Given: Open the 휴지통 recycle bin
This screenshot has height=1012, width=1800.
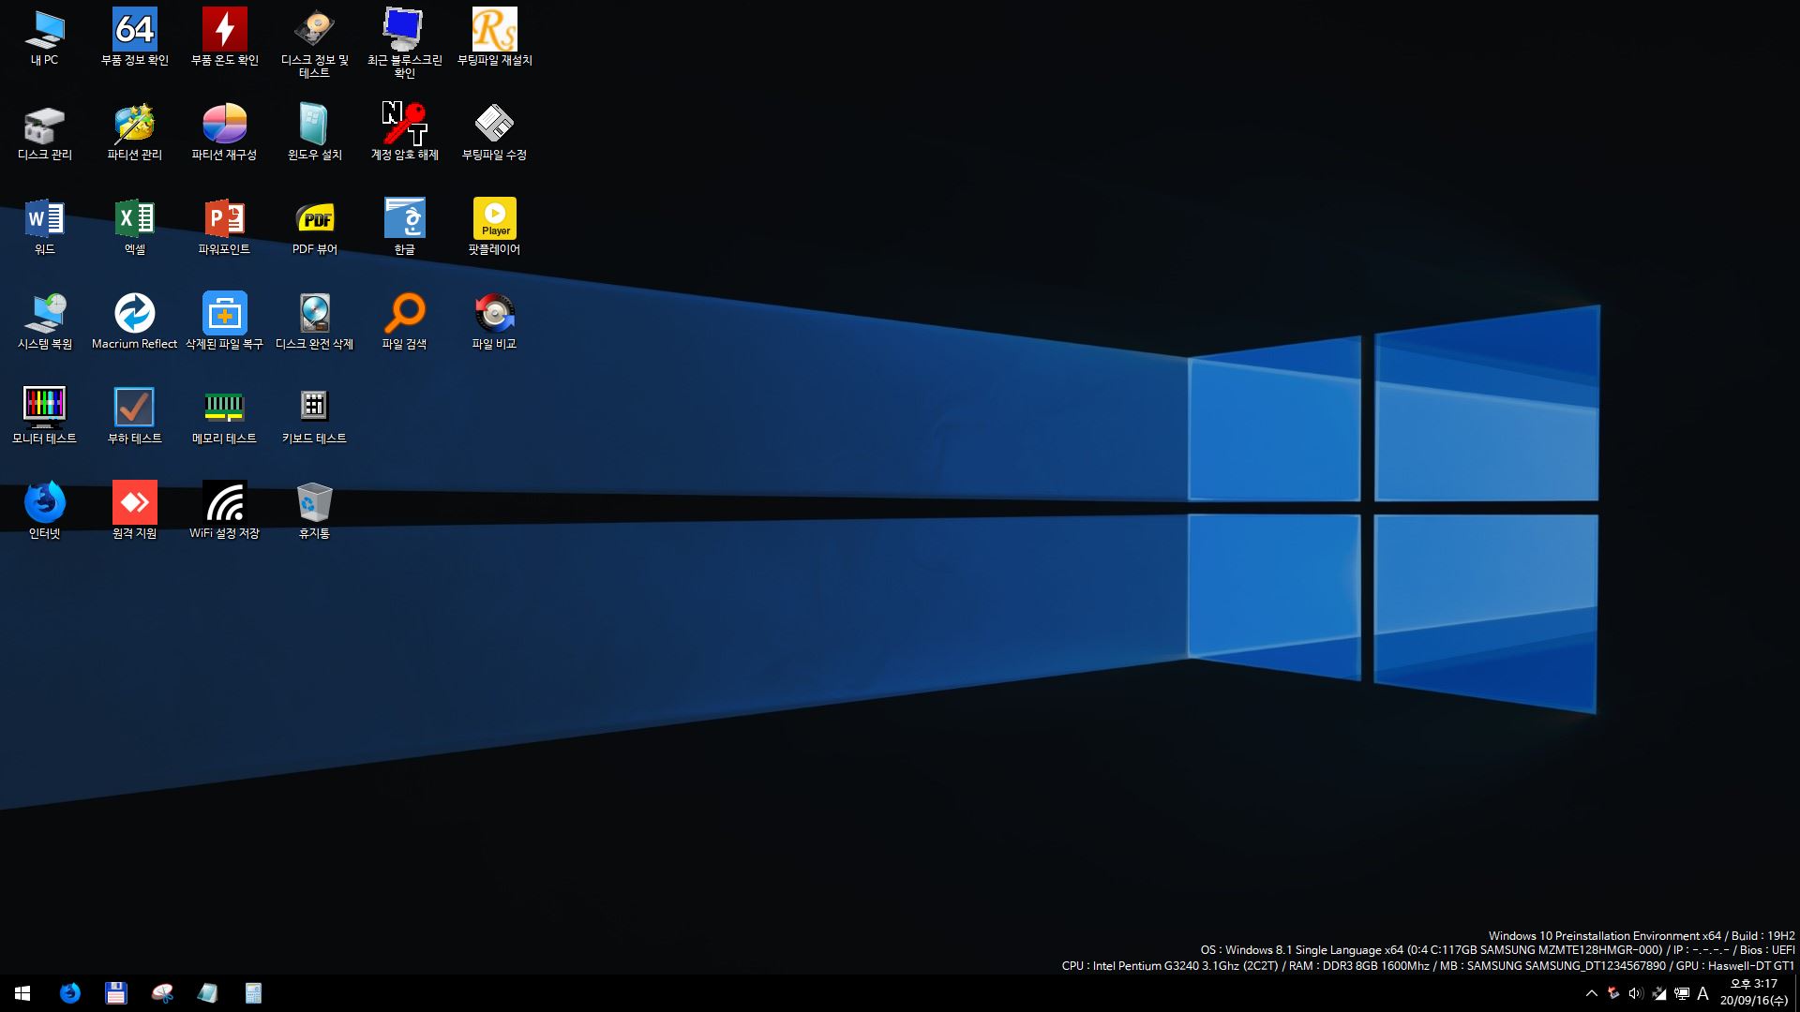Looking at the screenshot, I should pos(315,510).
